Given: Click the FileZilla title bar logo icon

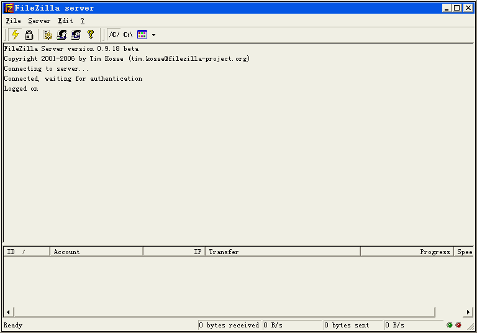Looking at the screenshot, I should point(9,8).
